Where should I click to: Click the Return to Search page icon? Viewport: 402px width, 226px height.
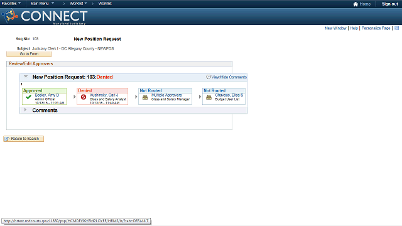(x=7, y=139)
